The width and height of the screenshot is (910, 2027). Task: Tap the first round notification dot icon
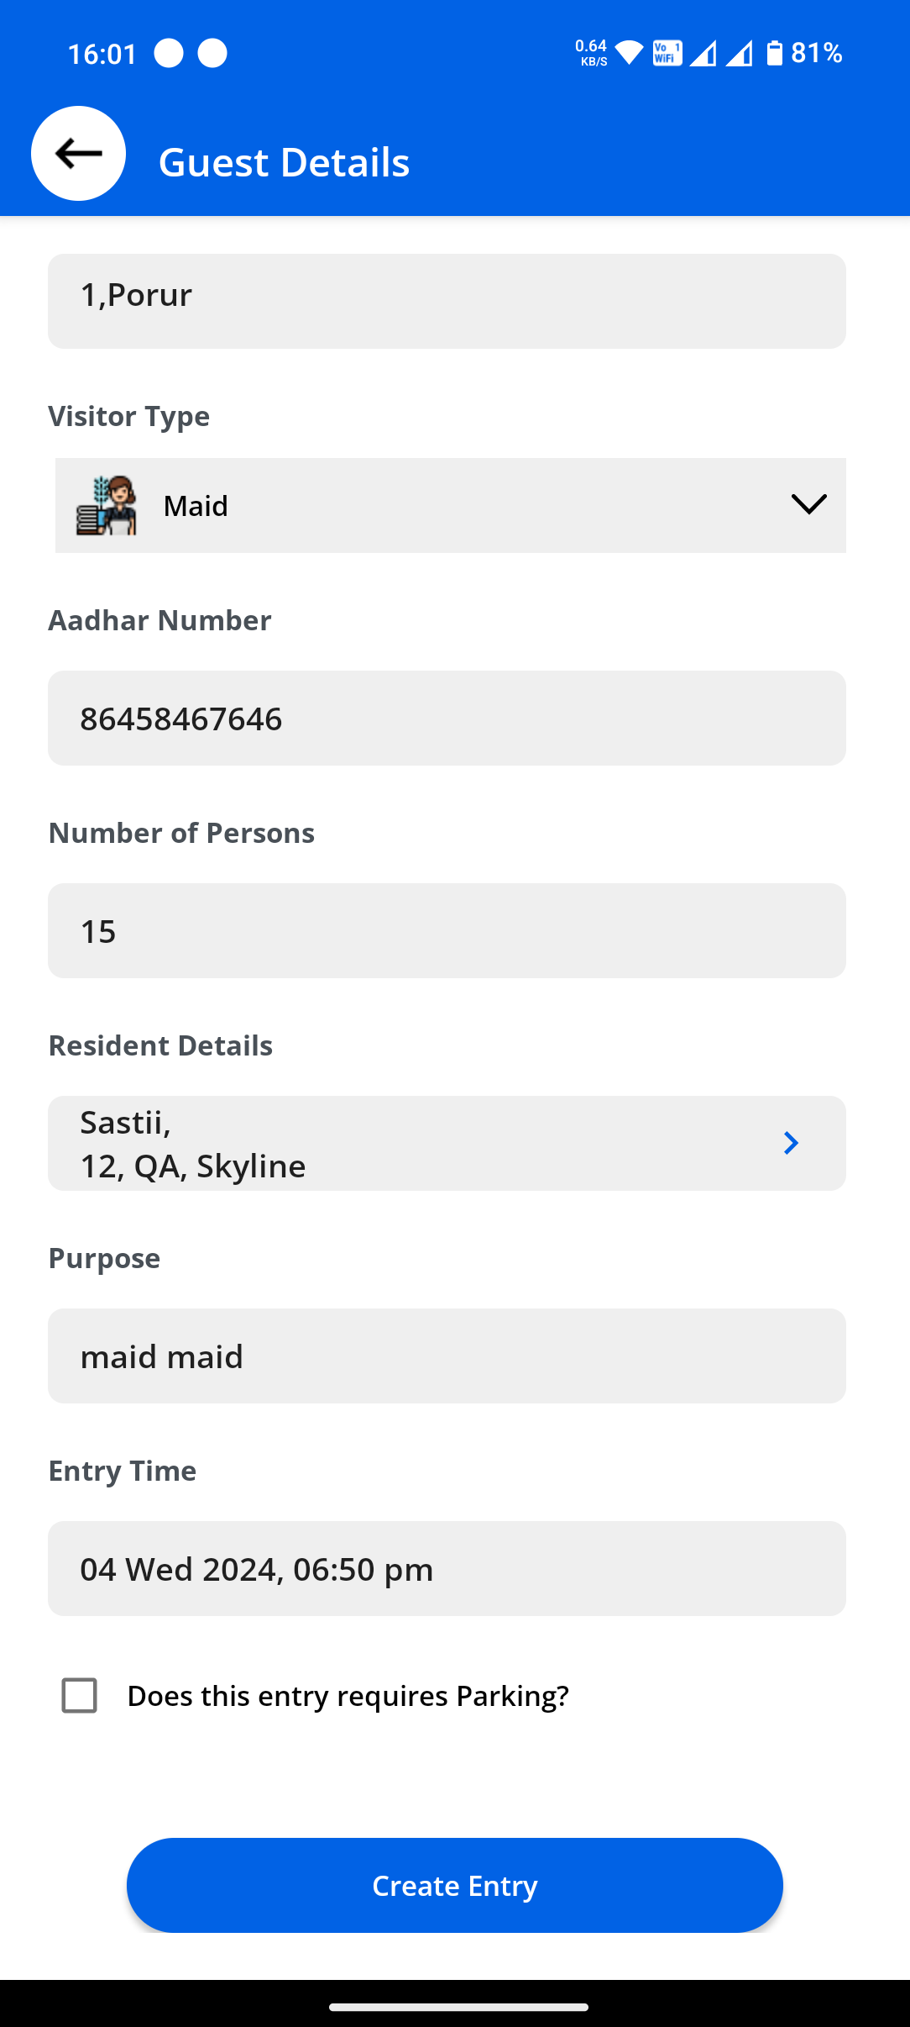(169, 53)
